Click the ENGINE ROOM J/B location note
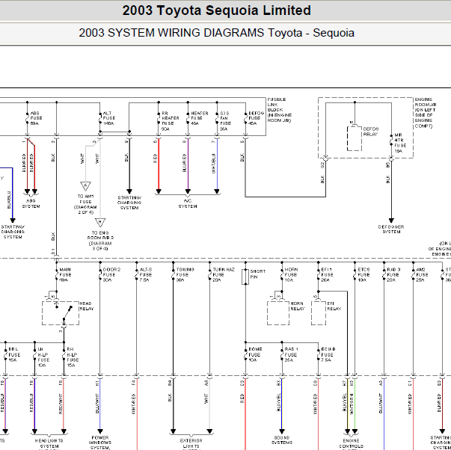This screenshot has width=451, height=450. [426, 113]
